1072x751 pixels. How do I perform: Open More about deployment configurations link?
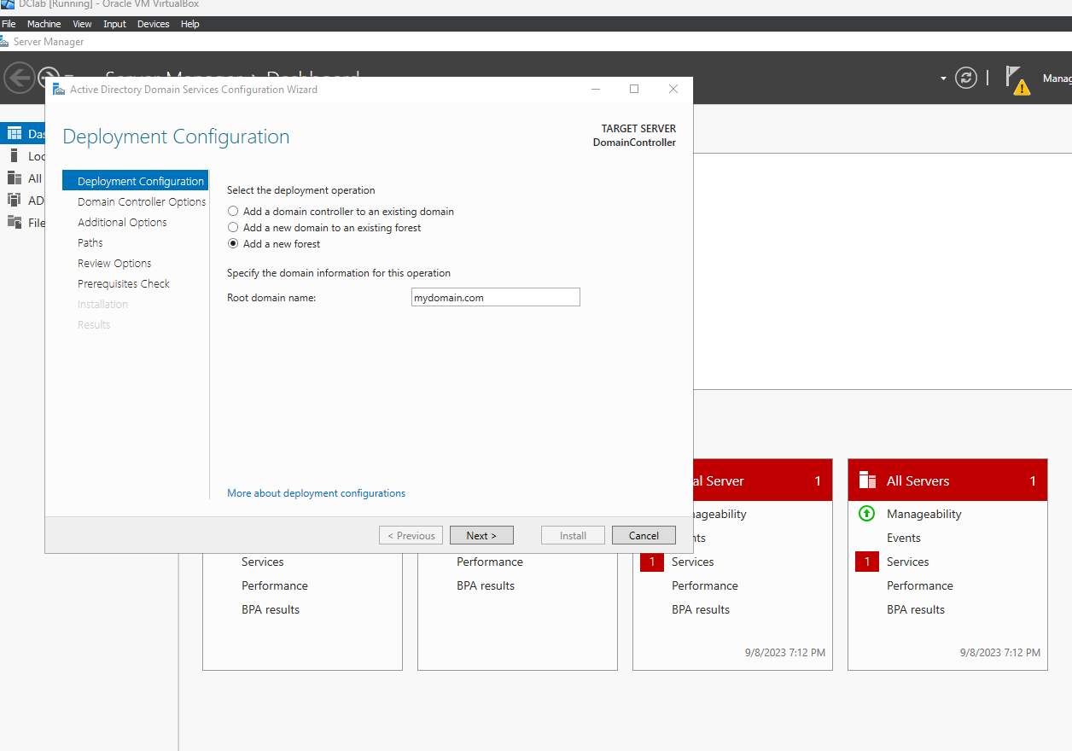point(316,493)
